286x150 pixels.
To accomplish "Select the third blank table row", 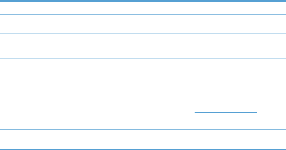I will coord(143,46).
